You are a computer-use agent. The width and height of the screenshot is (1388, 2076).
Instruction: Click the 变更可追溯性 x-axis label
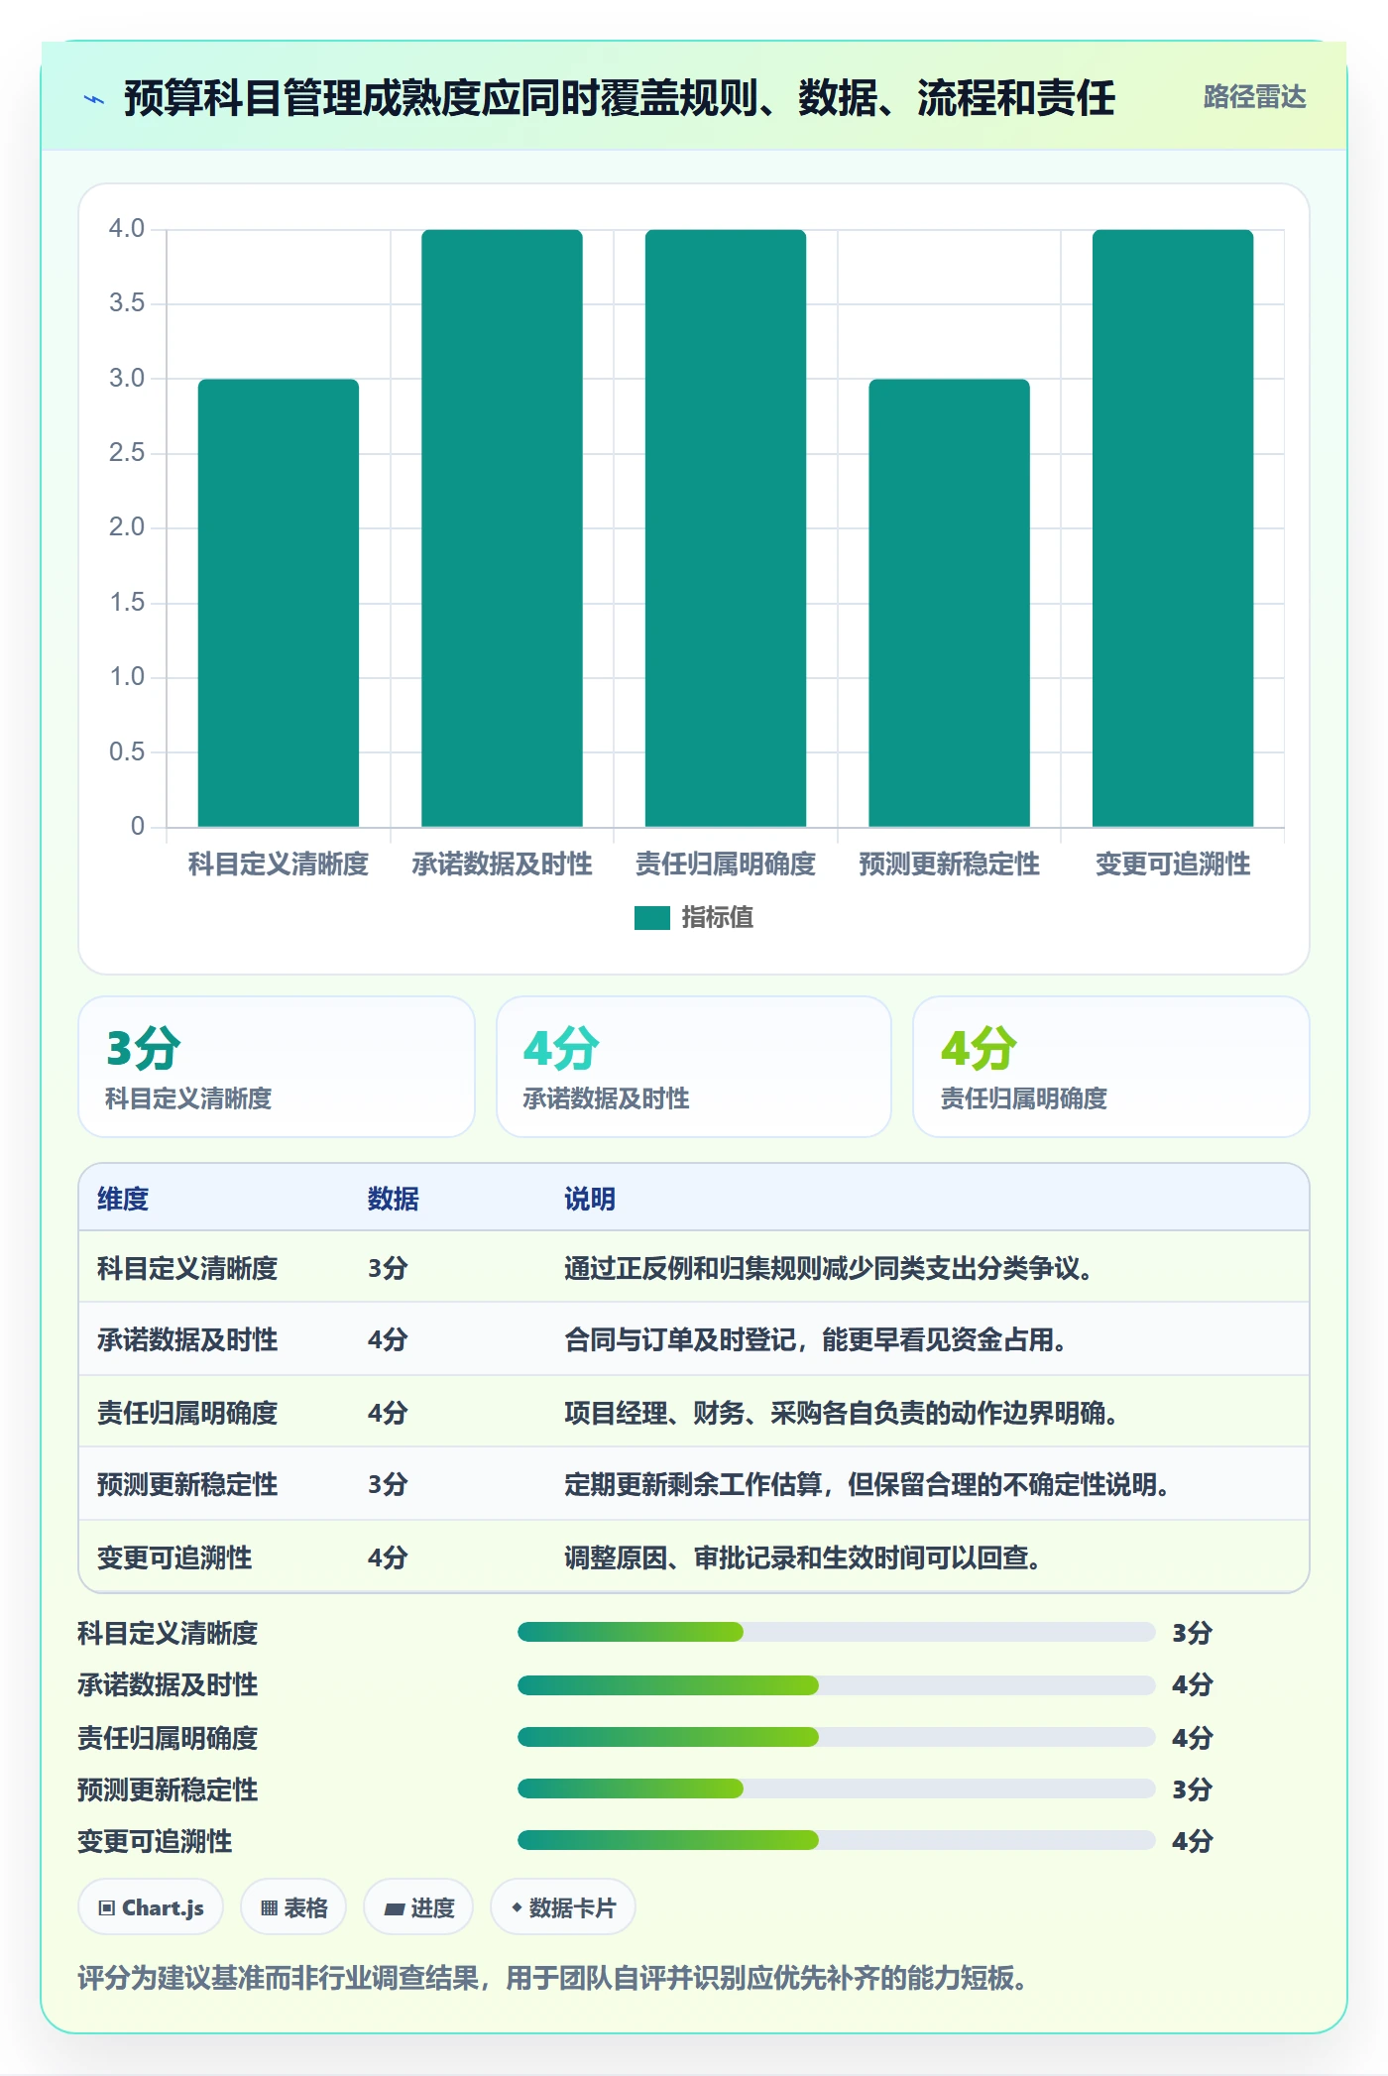1173,865
